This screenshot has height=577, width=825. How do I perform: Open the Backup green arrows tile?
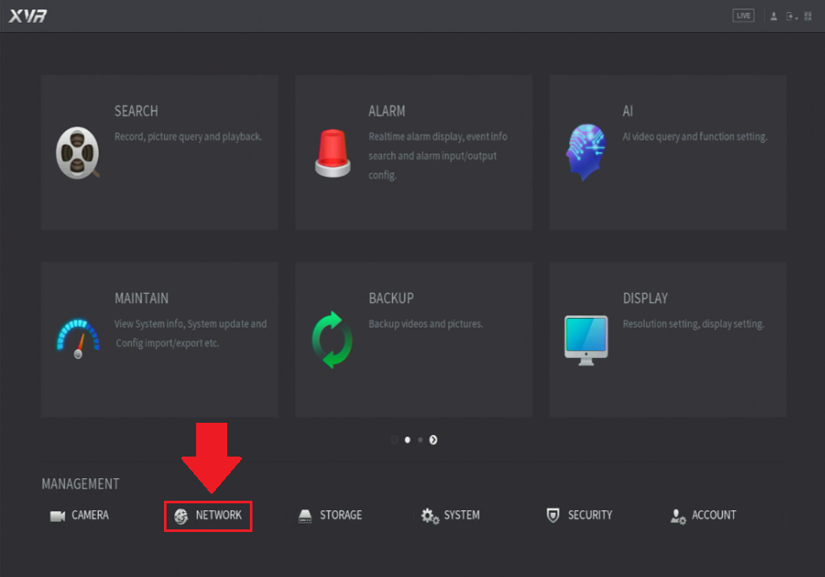tap(414, 340)
